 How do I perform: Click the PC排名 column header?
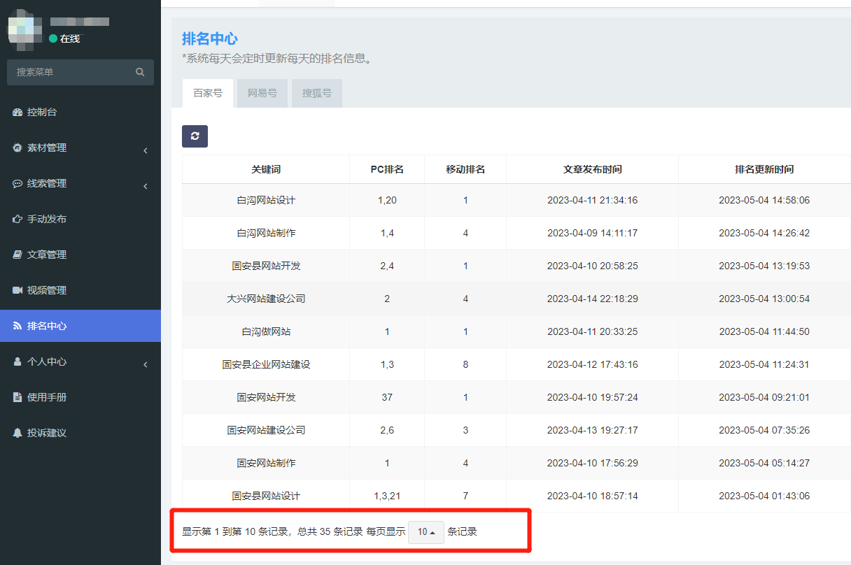pos(387,169)
